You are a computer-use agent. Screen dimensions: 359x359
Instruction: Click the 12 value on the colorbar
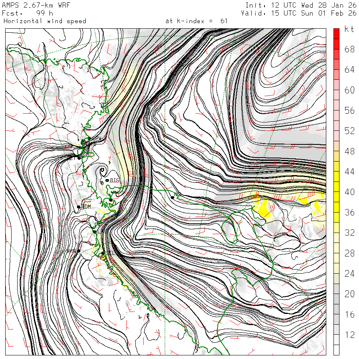click(349, 335)
